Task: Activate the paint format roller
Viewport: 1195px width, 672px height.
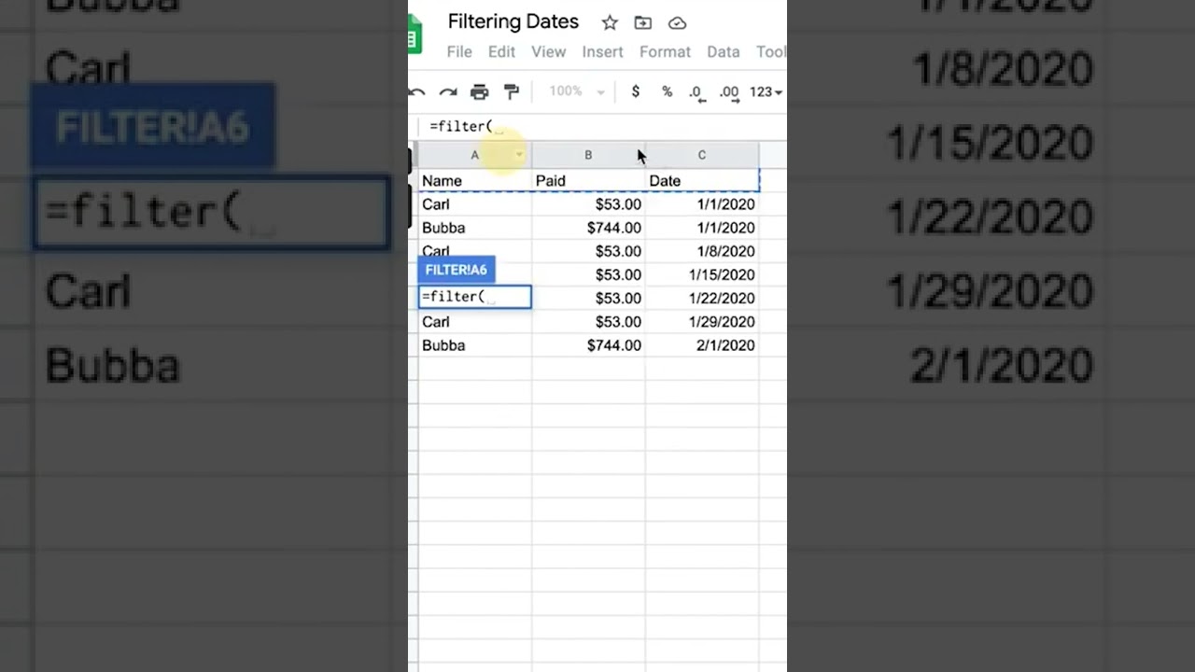Action: [512, 91]
